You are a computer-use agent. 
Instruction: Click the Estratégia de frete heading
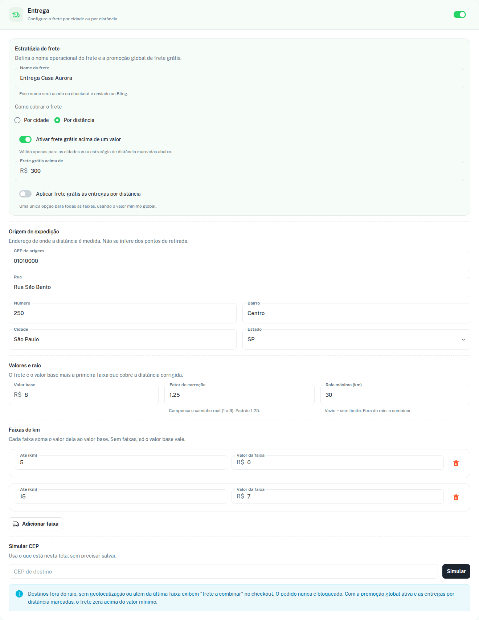37,49
